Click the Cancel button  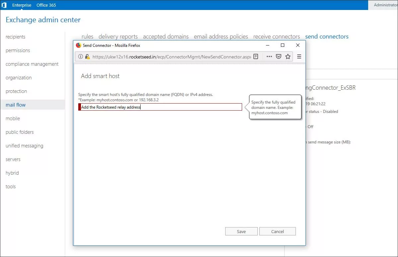pyautogui.click(x=278, y=231)
